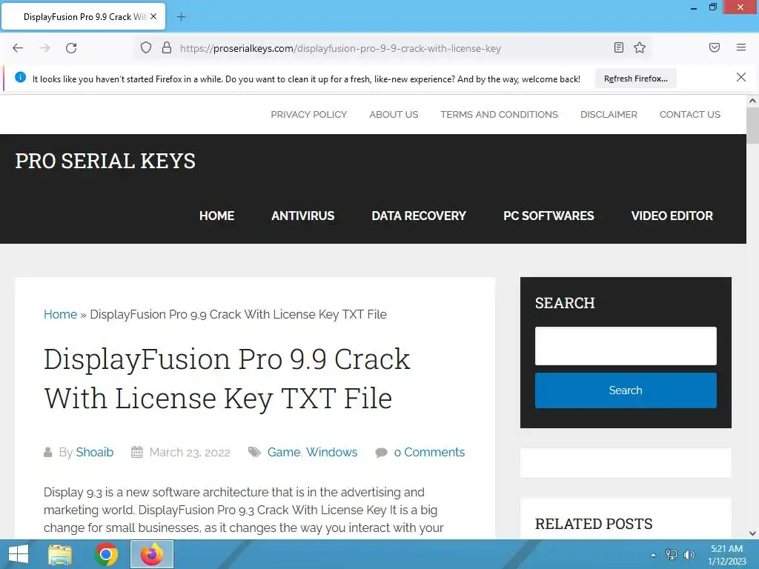This screenshot has height=569, width=759.
Task: Open the Windows Start menu
Action: 19,554
